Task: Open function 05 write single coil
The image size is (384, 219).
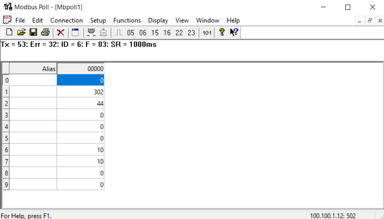Action: (131, 32)
